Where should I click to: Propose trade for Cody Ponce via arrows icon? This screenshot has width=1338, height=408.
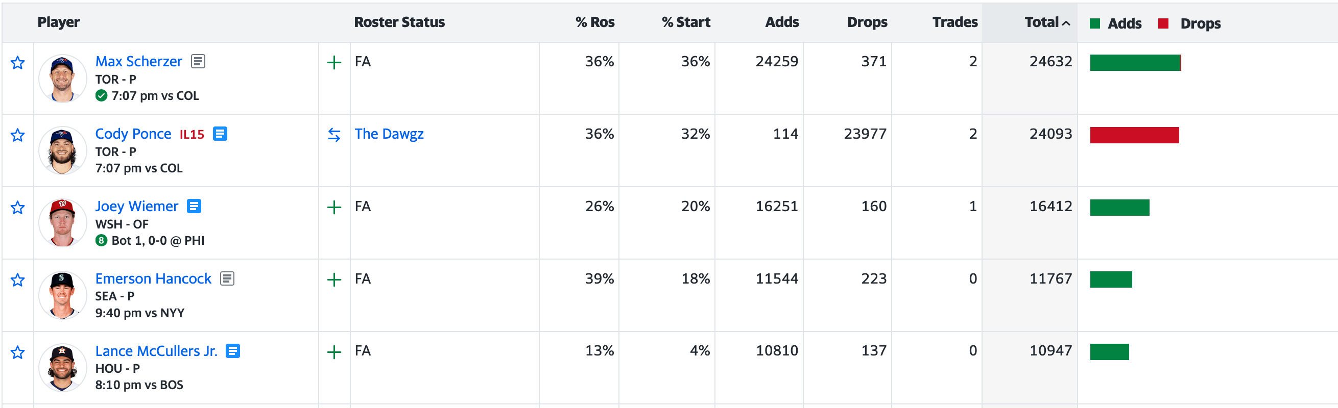pyautogui.click(x=334, y=135)
